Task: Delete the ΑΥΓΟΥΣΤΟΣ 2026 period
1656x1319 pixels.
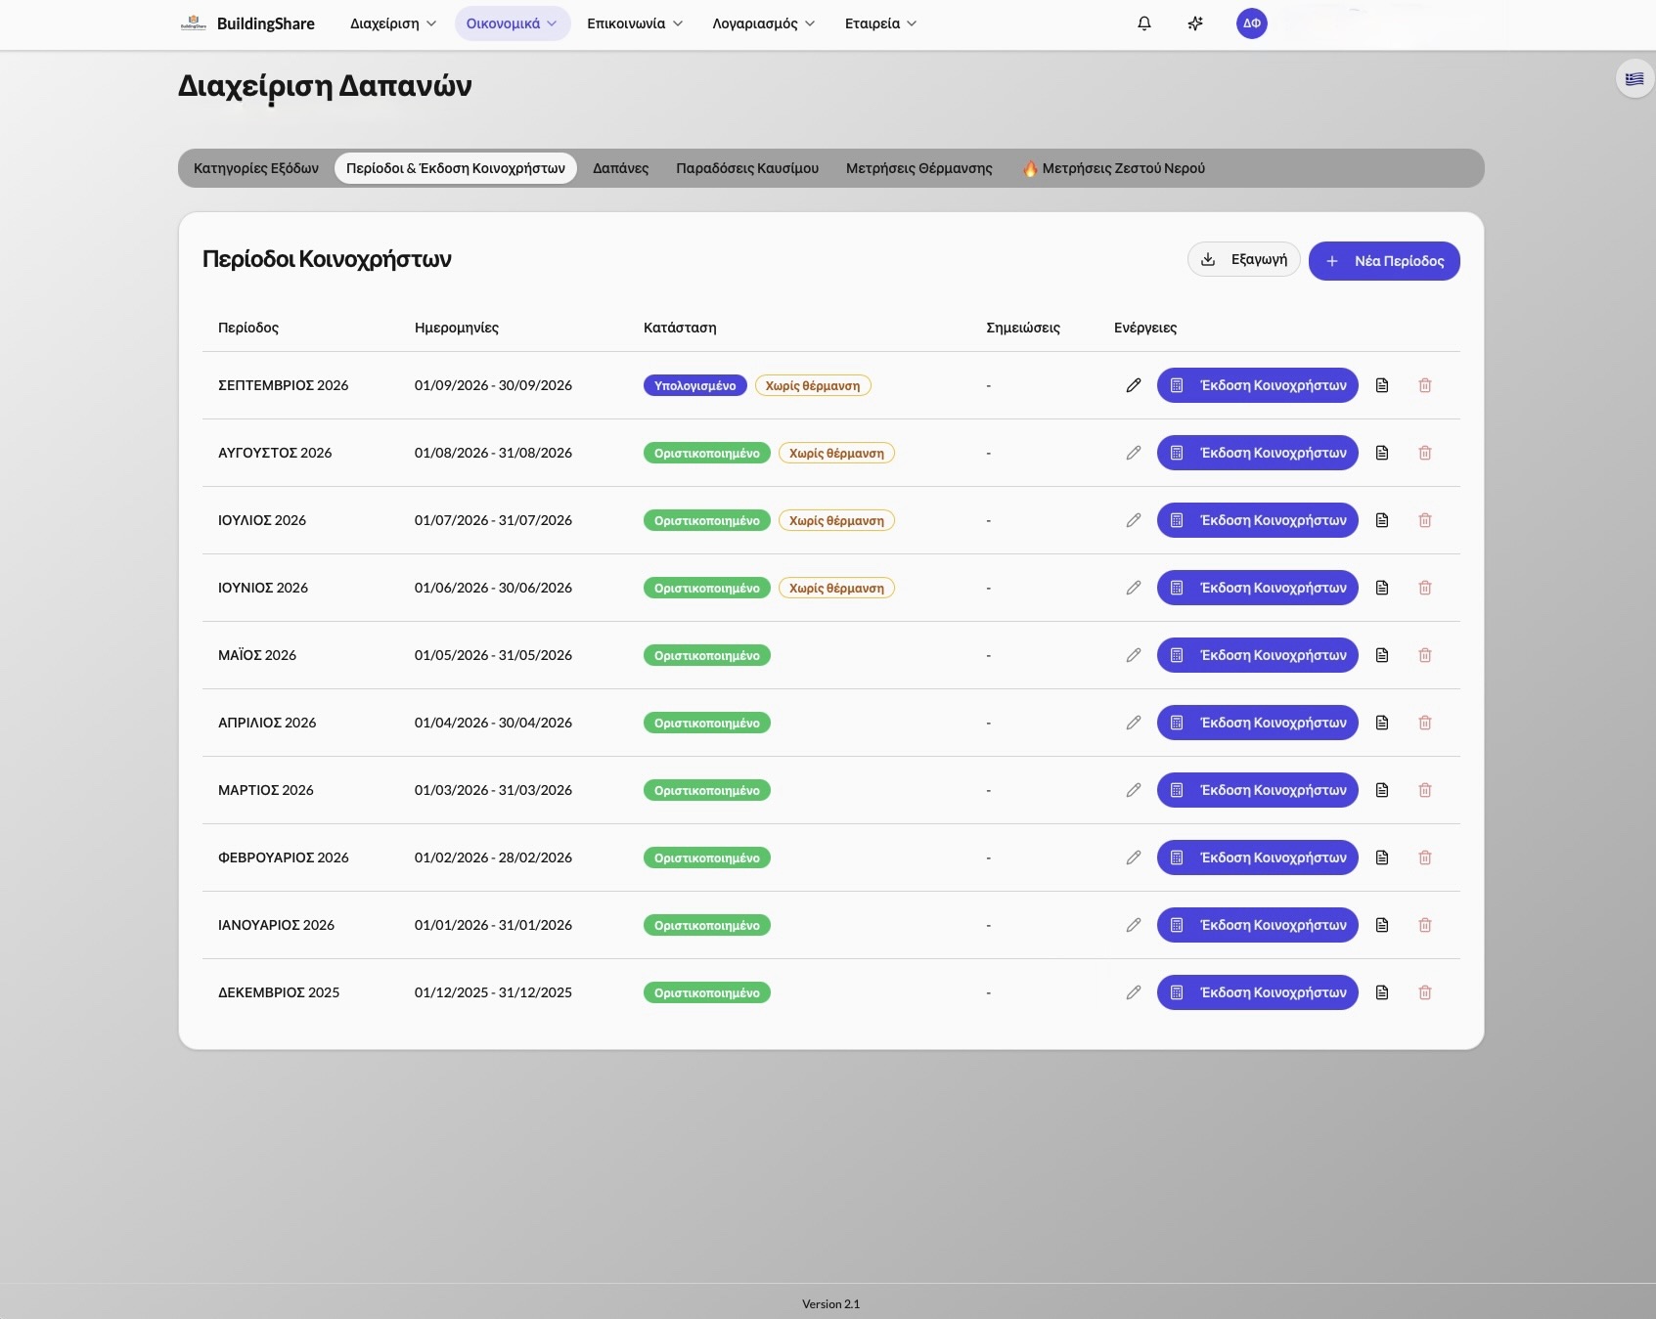Action: [1425, 453]
